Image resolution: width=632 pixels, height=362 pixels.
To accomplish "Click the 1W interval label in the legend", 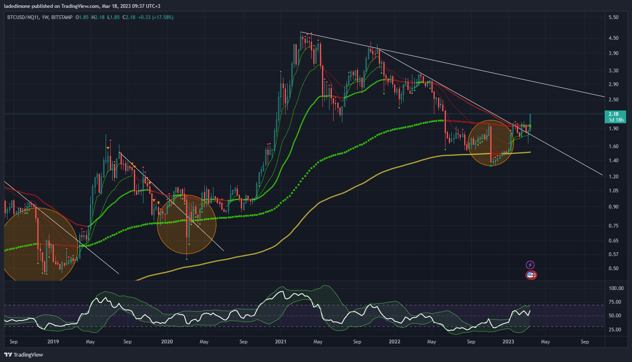I will [46, 17].
